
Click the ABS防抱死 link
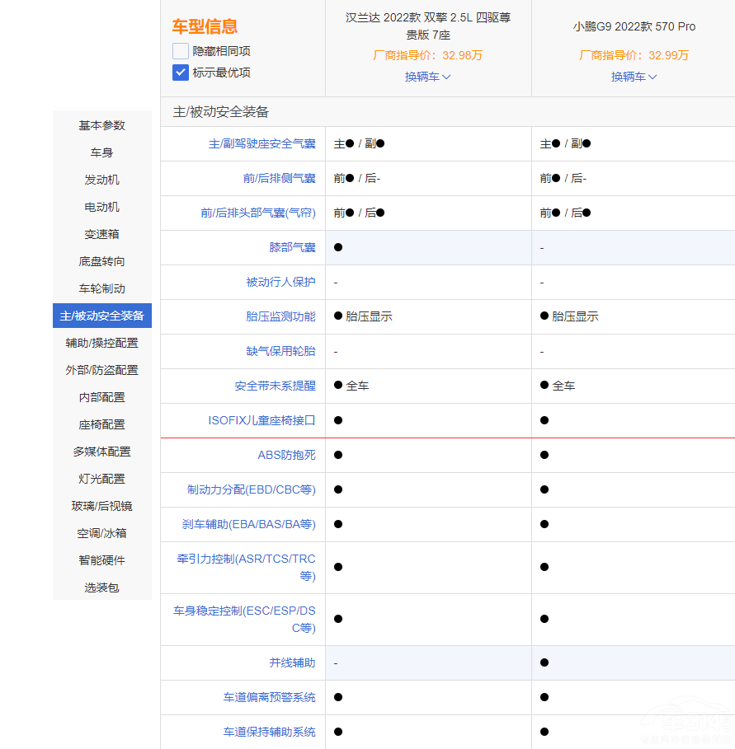click(x=286, y=455)
